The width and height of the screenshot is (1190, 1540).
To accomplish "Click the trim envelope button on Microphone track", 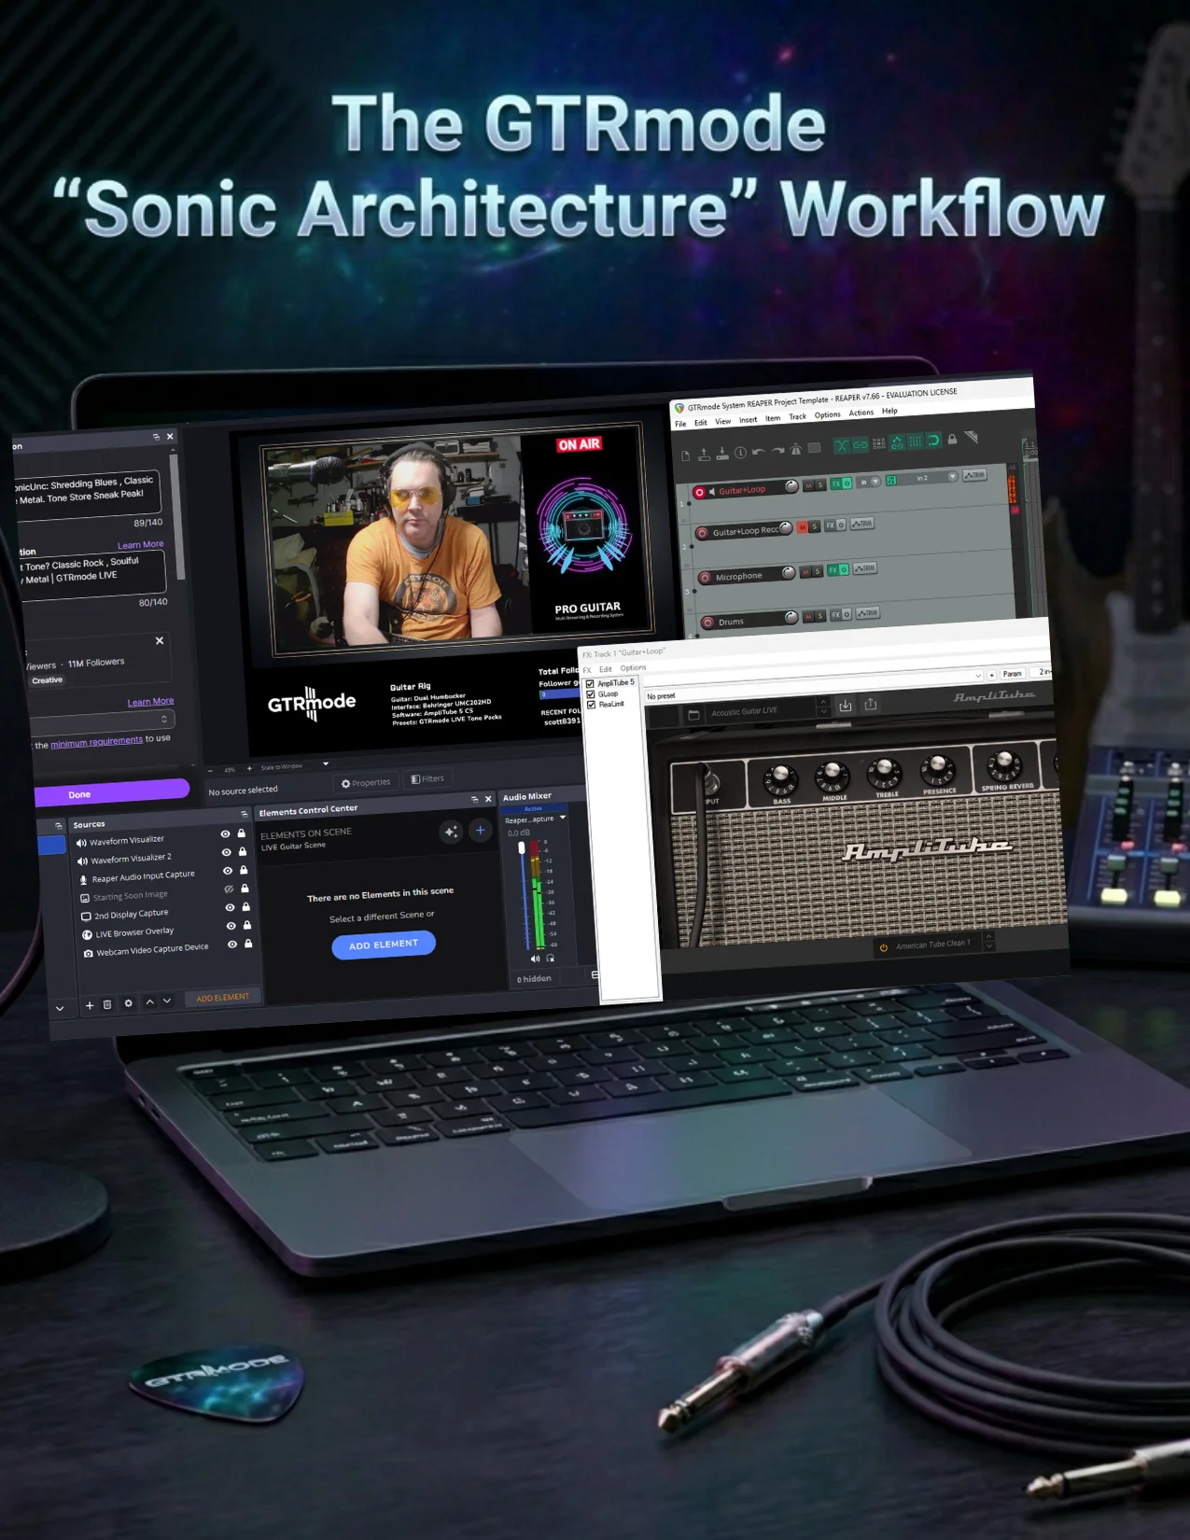I will (x=865, y=568).
